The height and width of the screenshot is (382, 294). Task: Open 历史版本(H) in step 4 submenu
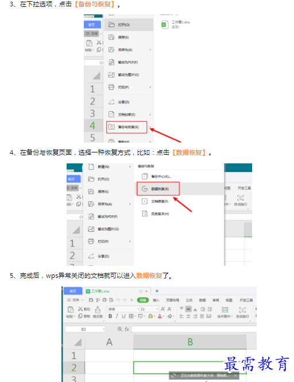[156, 213]
